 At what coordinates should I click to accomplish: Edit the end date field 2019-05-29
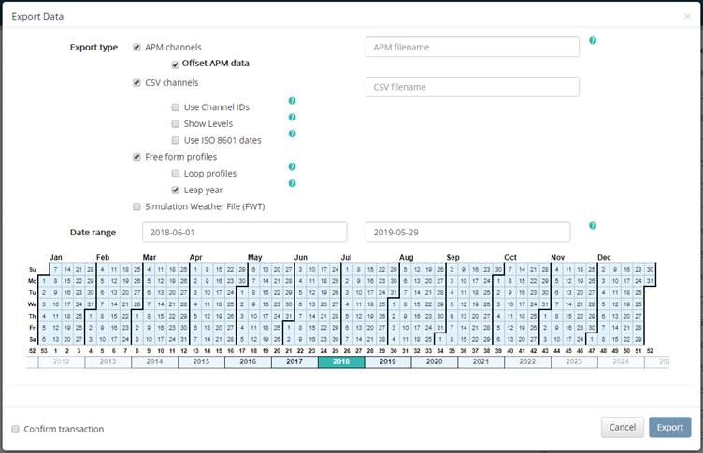[467, 232]
